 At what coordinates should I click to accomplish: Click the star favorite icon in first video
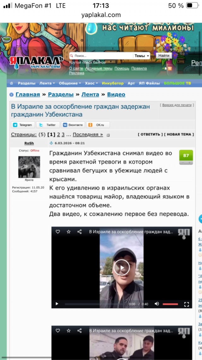(x=68, y=232)
